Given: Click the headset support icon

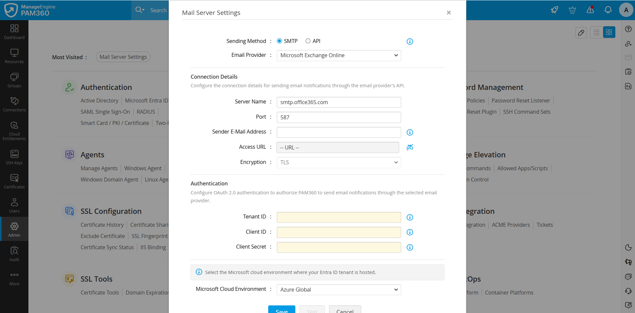Looking at the screenshot, I should pos(628,291).
